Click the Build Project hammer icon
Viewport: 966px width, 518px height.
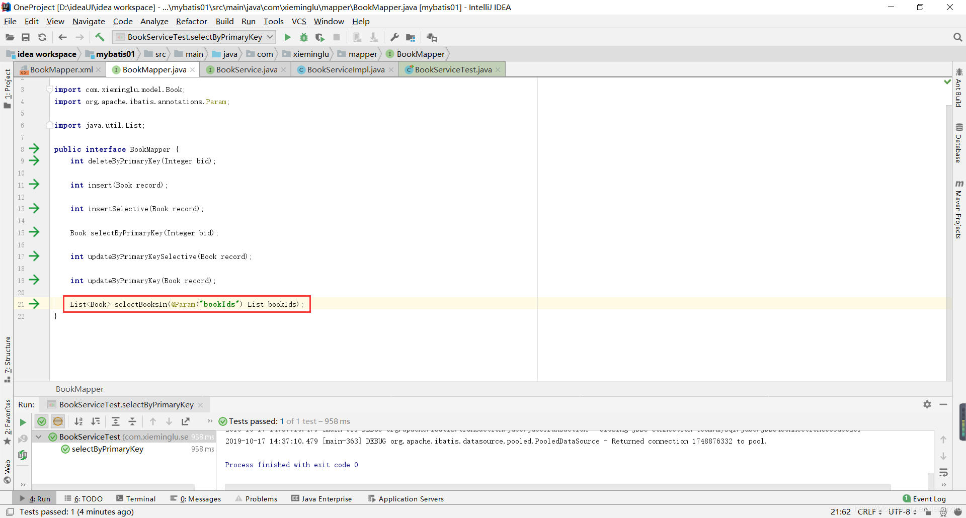point(100,37)
